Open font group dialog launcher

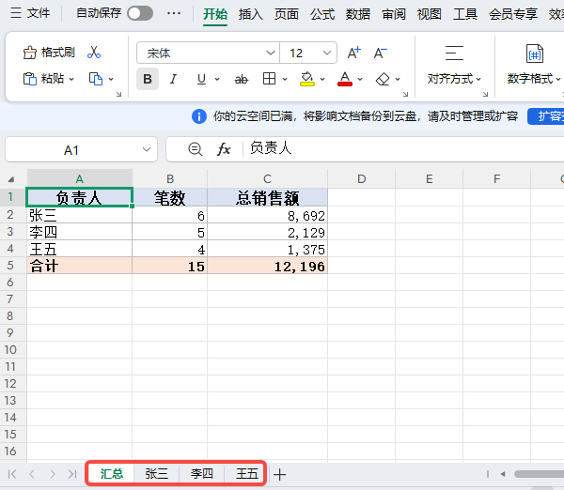(405, 94)
